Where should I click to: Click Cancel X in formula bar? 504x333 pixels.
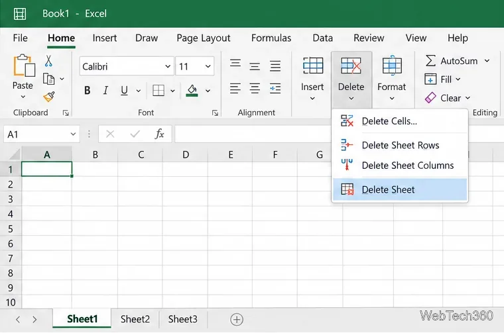click(110, 134)
